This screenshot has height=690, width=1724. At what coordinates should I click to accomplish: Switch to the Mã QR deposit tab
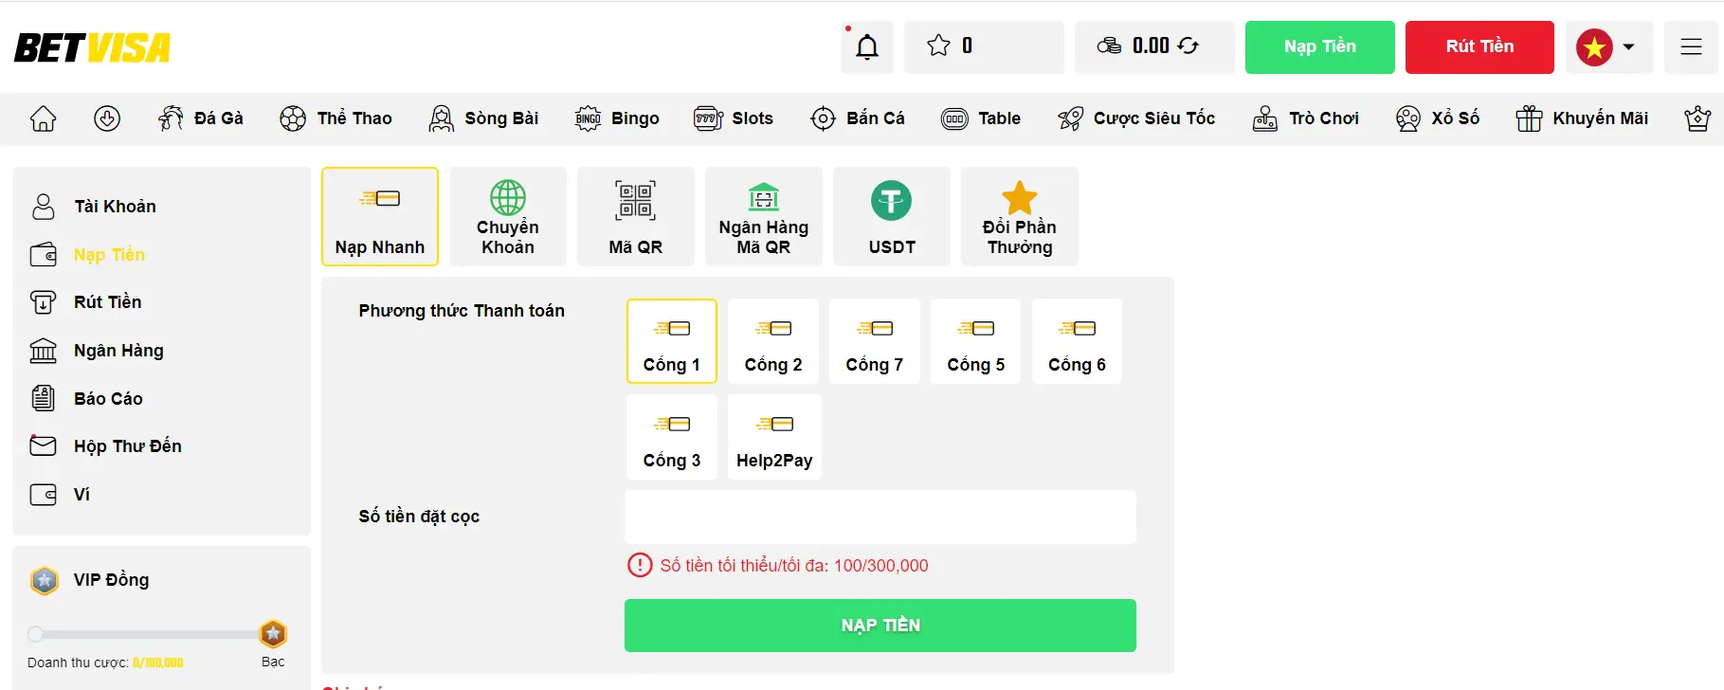coord(636,216)
